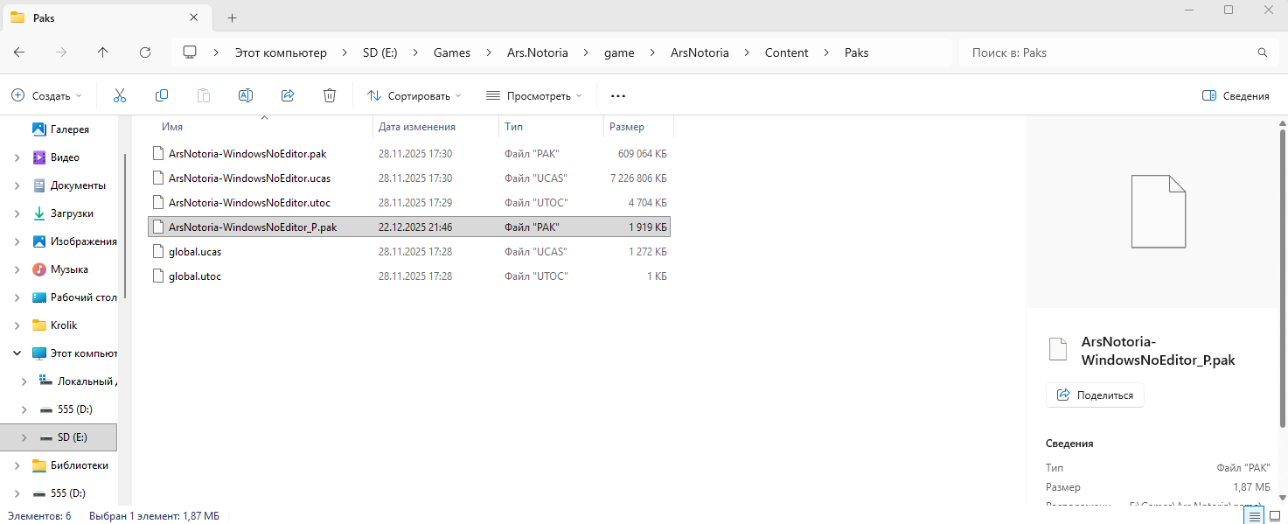Click the Rename icon in toolbar
Screen dimensions: 1288x524
click(x=246, y=95)
